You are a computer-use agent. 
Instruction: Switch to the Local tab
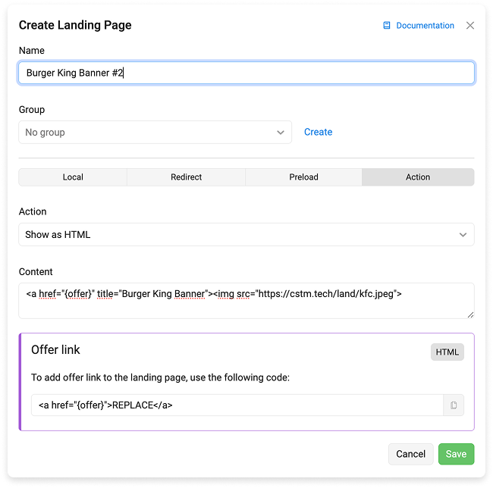coord(73,177)
